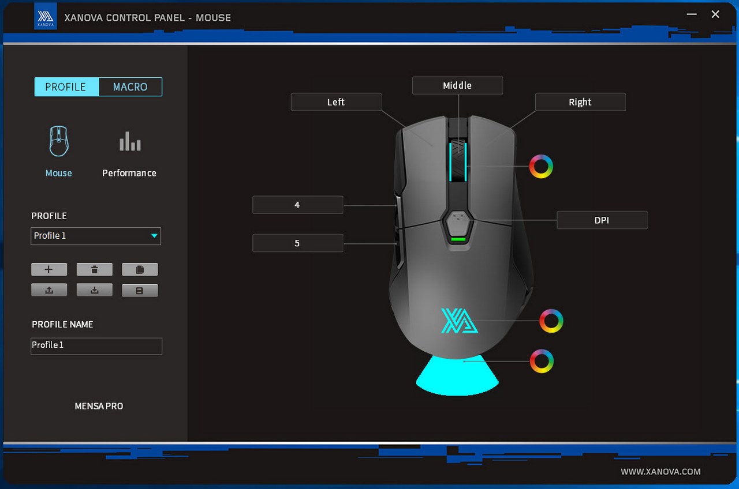
Task: Switch to the PROFILE tab
Action: [66, 87]
